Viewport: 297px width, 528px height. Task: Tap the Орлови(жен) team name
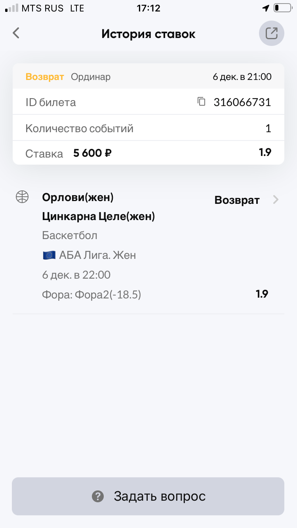click(78, 197)
